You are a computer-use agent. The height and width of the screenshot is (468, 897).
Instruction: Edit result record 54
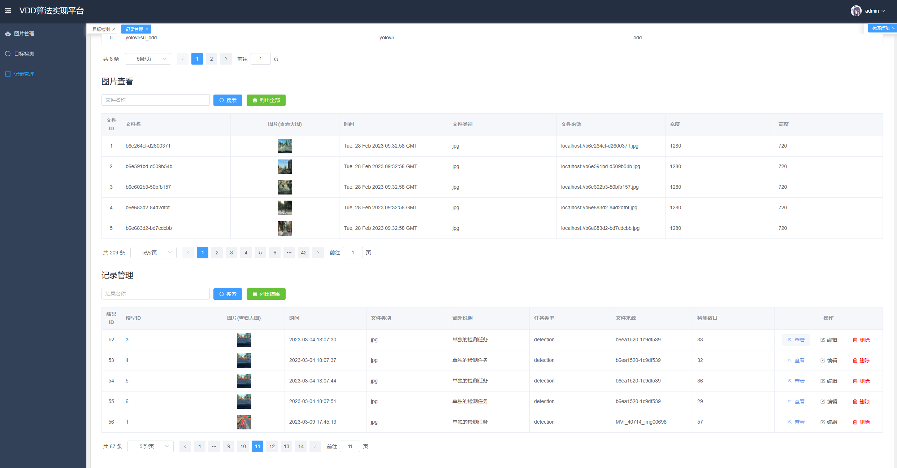828,381
